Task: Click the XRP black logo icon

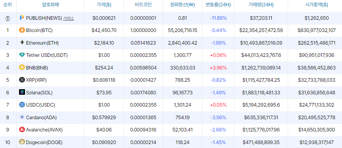Action: tap(22, 80)
